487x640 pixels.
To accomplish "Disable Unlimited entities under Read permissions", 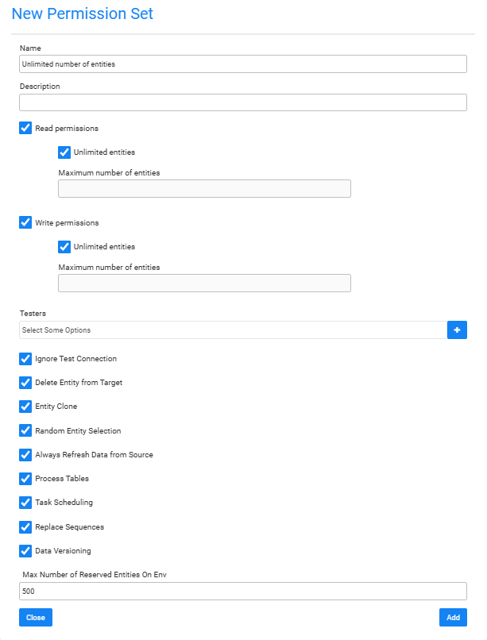I will (64, 152).
